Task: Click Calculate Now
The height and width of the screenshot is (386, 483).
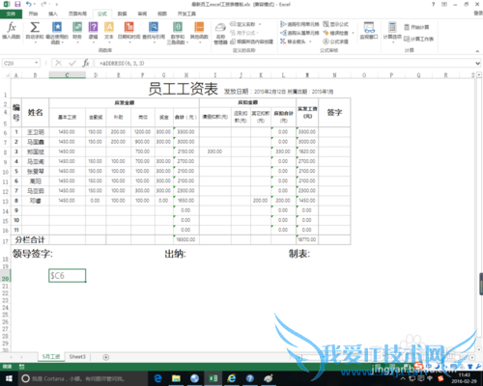Action: click(416, 27)
